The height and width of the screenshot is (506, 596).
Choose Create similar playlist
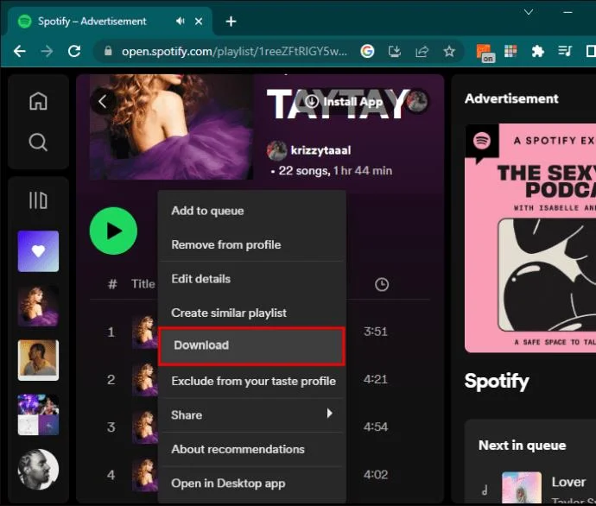[252, 313]
